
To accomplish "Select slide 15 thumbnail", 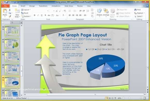I will [x=12, y=69].
